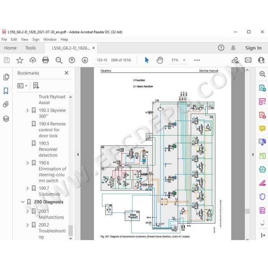Screen dimensions: 268x268
Task: Find current bookmark icon in Bookmarks panel
Action: coord(36,86)
